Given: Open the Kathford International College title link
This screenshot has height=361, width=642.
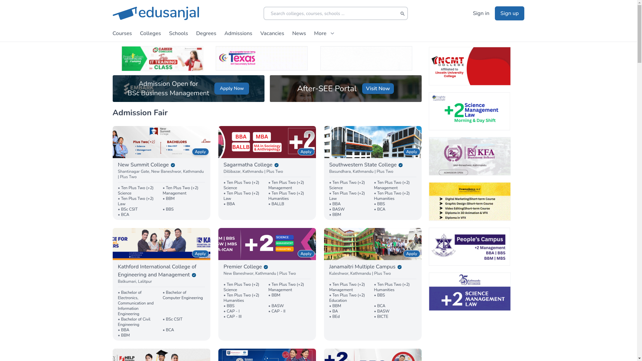Looking at the screenshot, I should [157, 271].
